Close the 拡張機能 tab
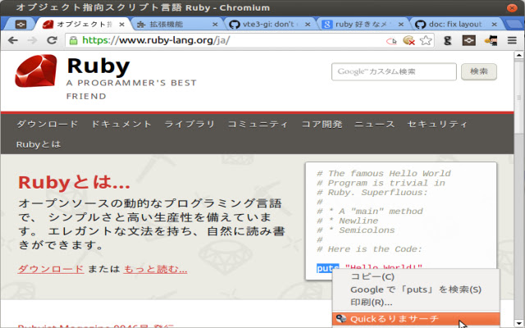Screen dimensions: 525x328 point(215,25)
